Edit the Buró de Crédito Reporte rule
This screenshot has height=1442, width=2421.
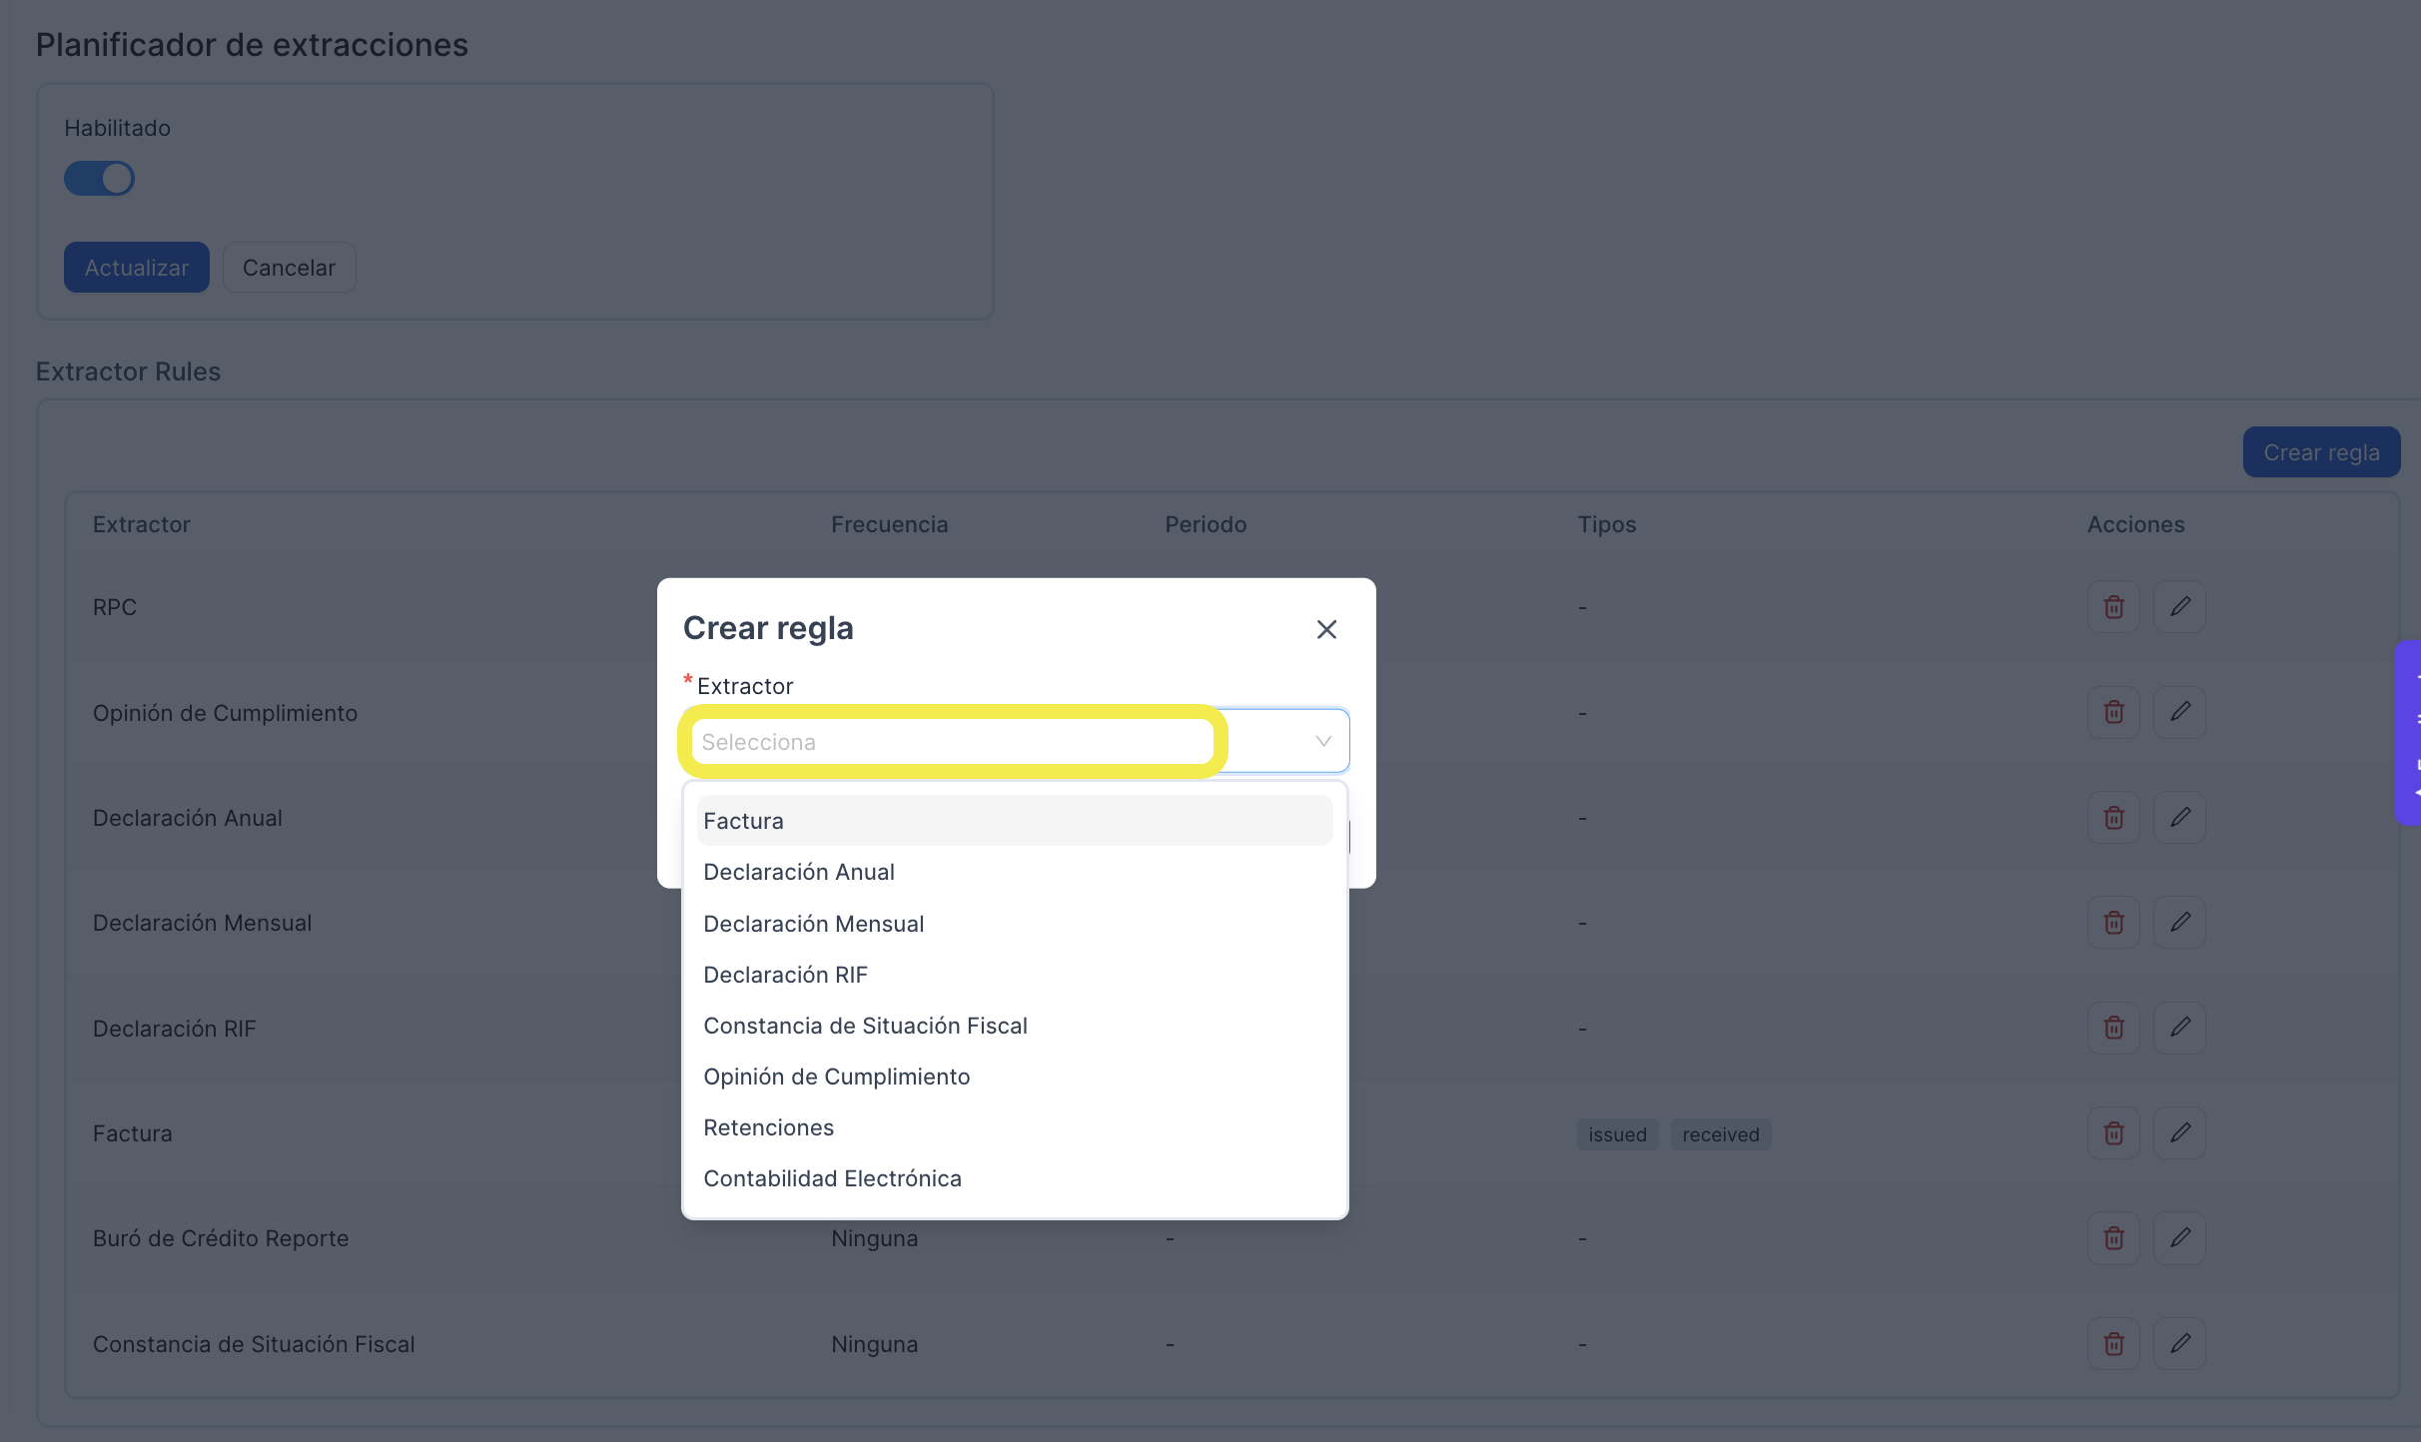pos(2179,1238)
